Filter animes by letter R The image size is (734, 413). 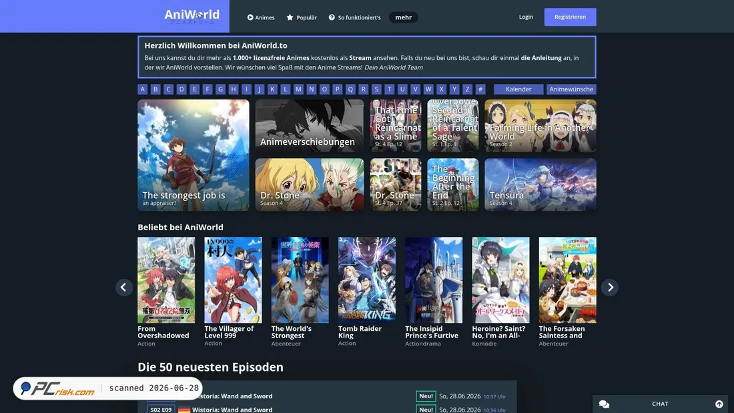click(363, 89)
